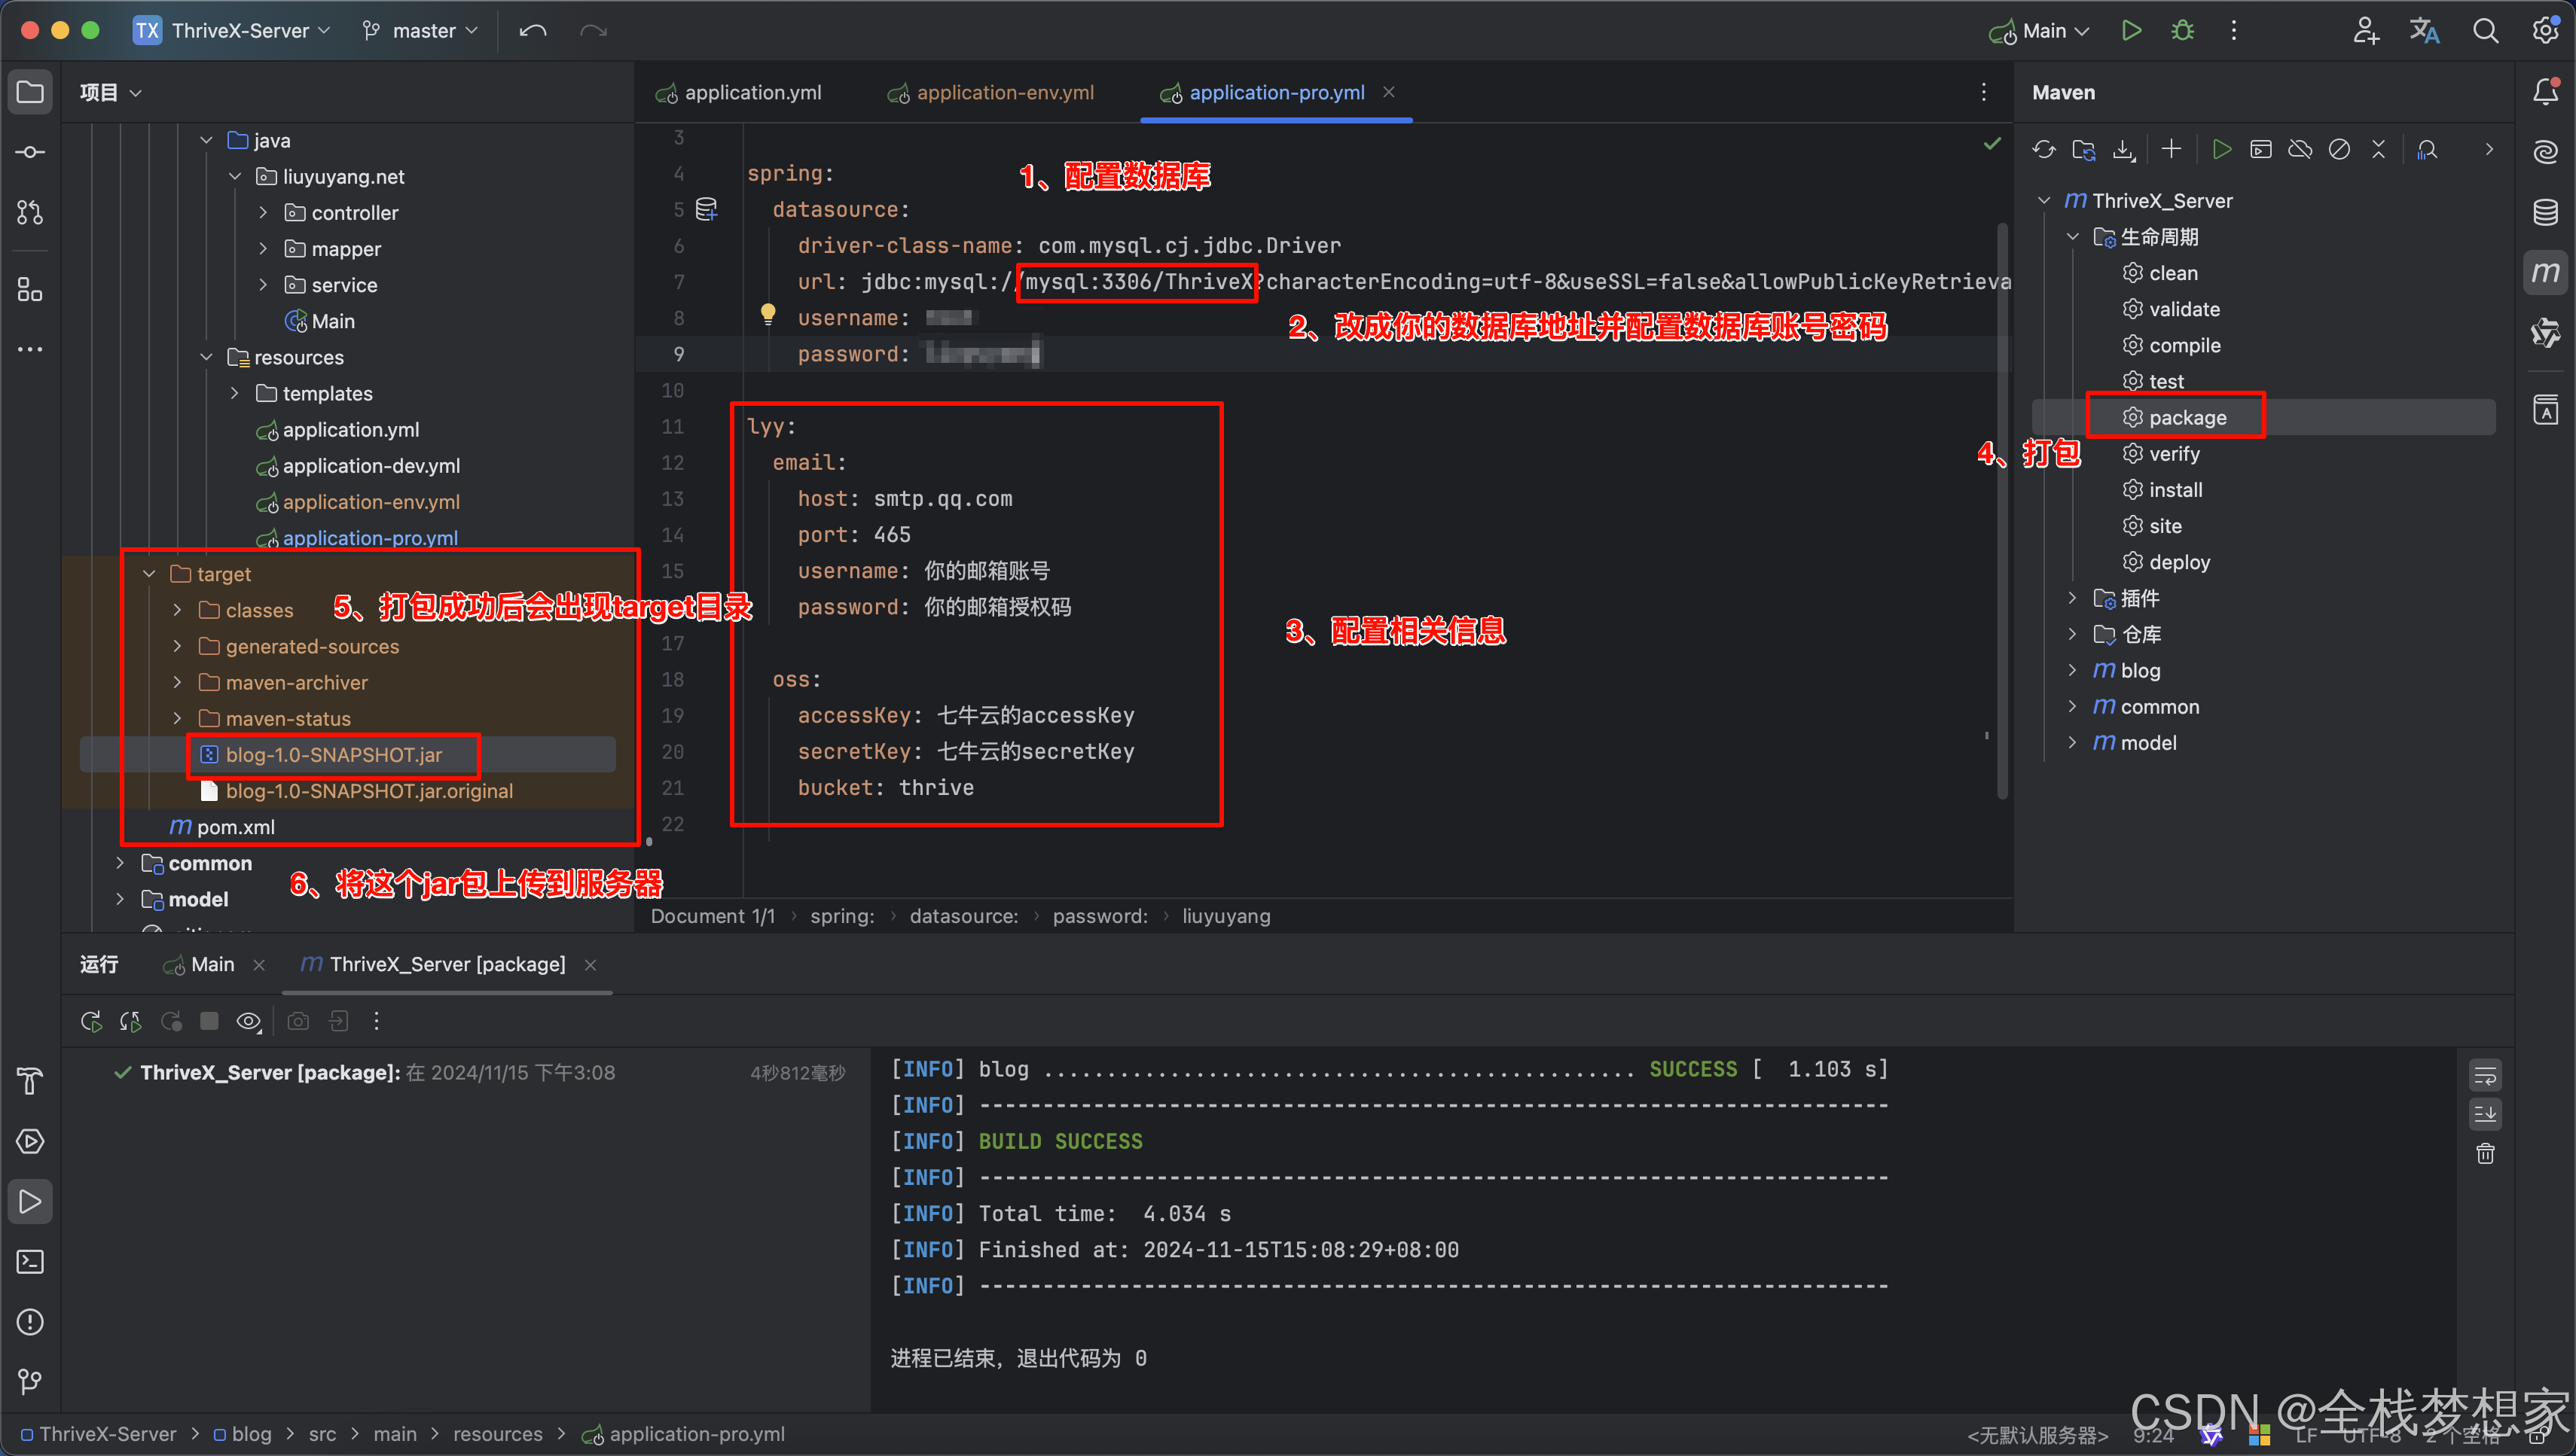Open IDE settings gear icon

2545,31
